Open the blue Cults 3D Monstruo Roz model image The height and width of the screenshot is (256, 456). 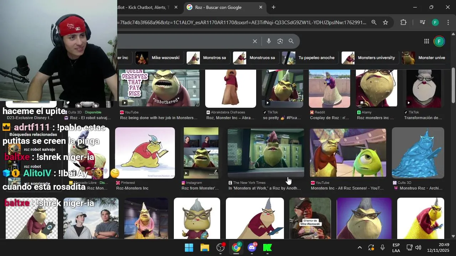tap(418, 153)
